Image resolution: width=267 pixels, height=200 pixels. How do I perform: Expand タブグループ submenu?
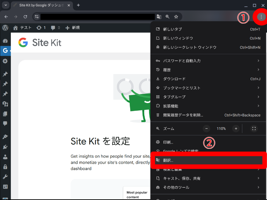click(208, 97)
